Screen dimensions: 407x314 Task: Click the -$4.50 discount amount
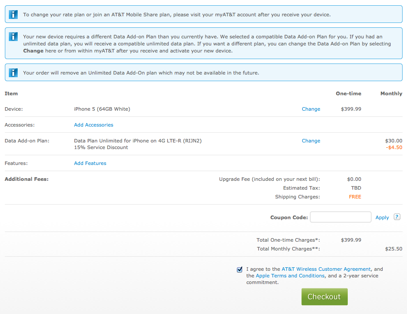point(394,147)
